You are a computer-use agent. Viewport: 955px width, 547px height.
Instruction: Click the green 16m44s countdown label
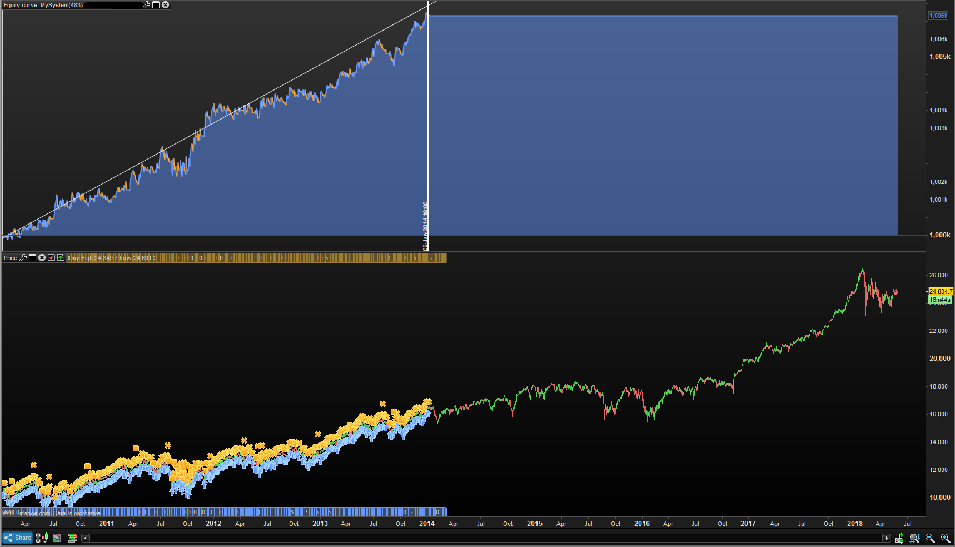pyautogui.click(x=940, y=300)
